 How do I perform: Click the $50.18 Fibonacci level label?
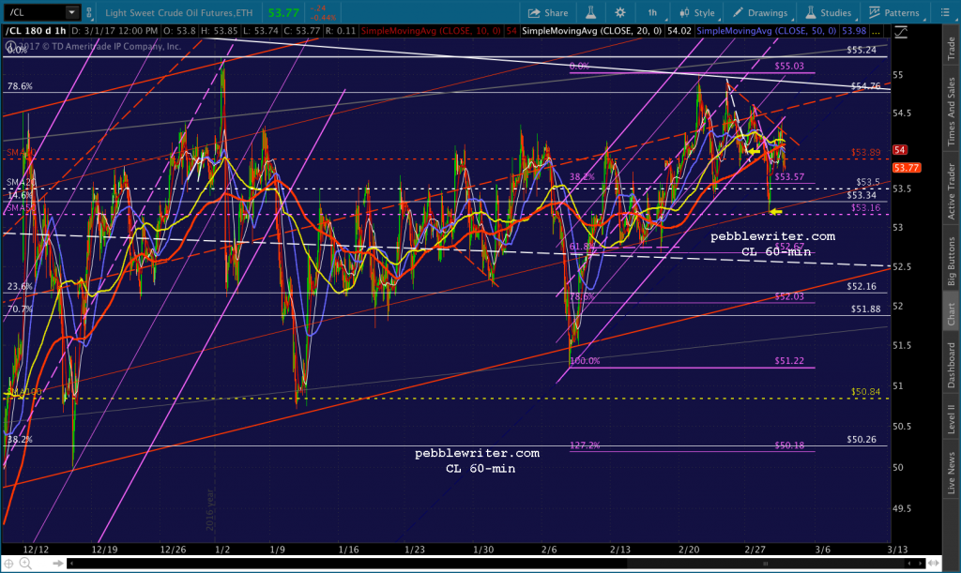pyautogui.click(x=789, y=445)
